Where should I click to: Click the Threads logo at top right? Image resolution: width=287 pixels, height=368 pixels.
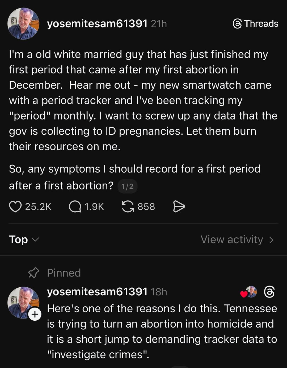coord(255,24)
